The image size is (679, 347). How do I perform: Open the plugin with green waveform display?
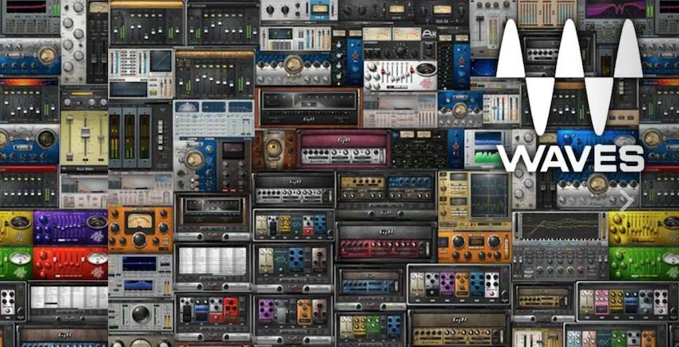click(488, 149)
